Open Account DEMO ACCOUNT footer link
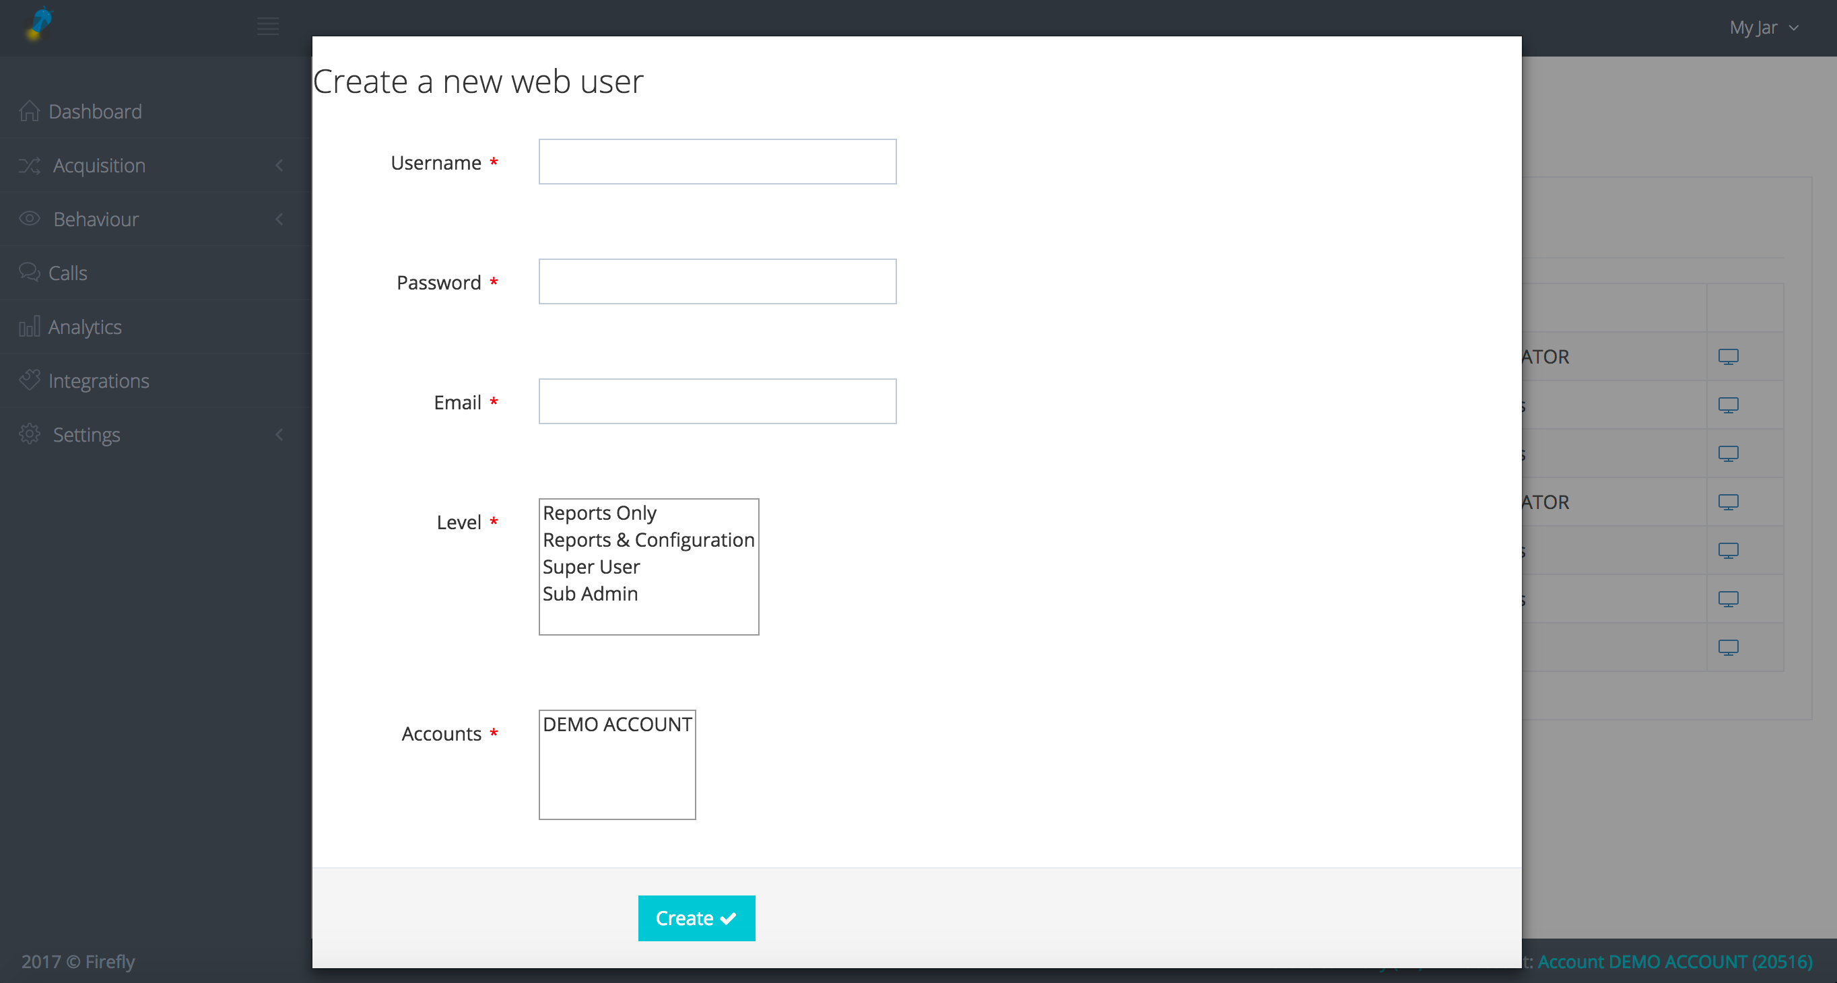This screenshot has width=1837, height=983. coord(1675,961)
